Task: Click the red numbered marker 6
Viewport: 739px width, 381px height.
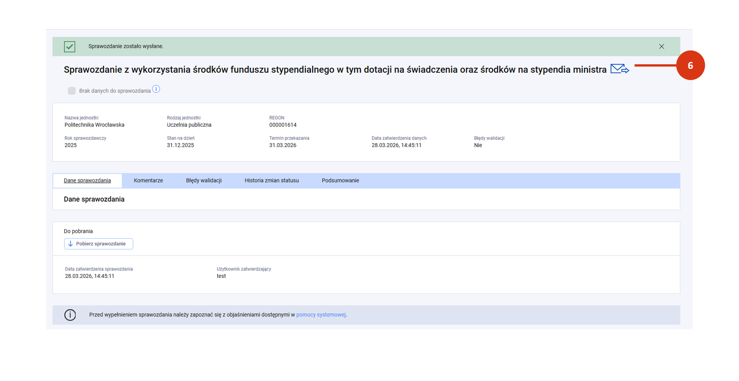Action: 690,65
